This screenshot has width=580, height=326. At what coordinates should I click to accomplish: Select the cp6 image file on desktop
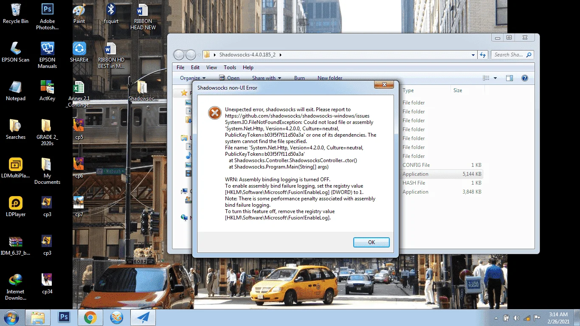[x=79, y=167]
